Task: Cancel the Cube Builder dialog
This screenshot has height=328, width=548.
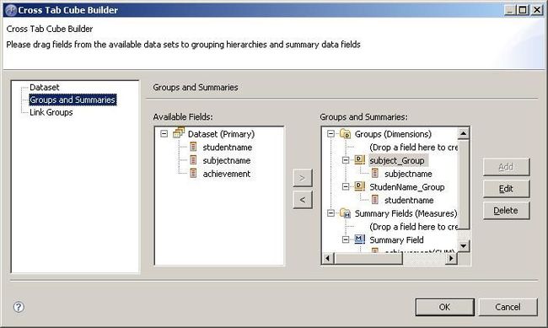Action: pos(508,307)
